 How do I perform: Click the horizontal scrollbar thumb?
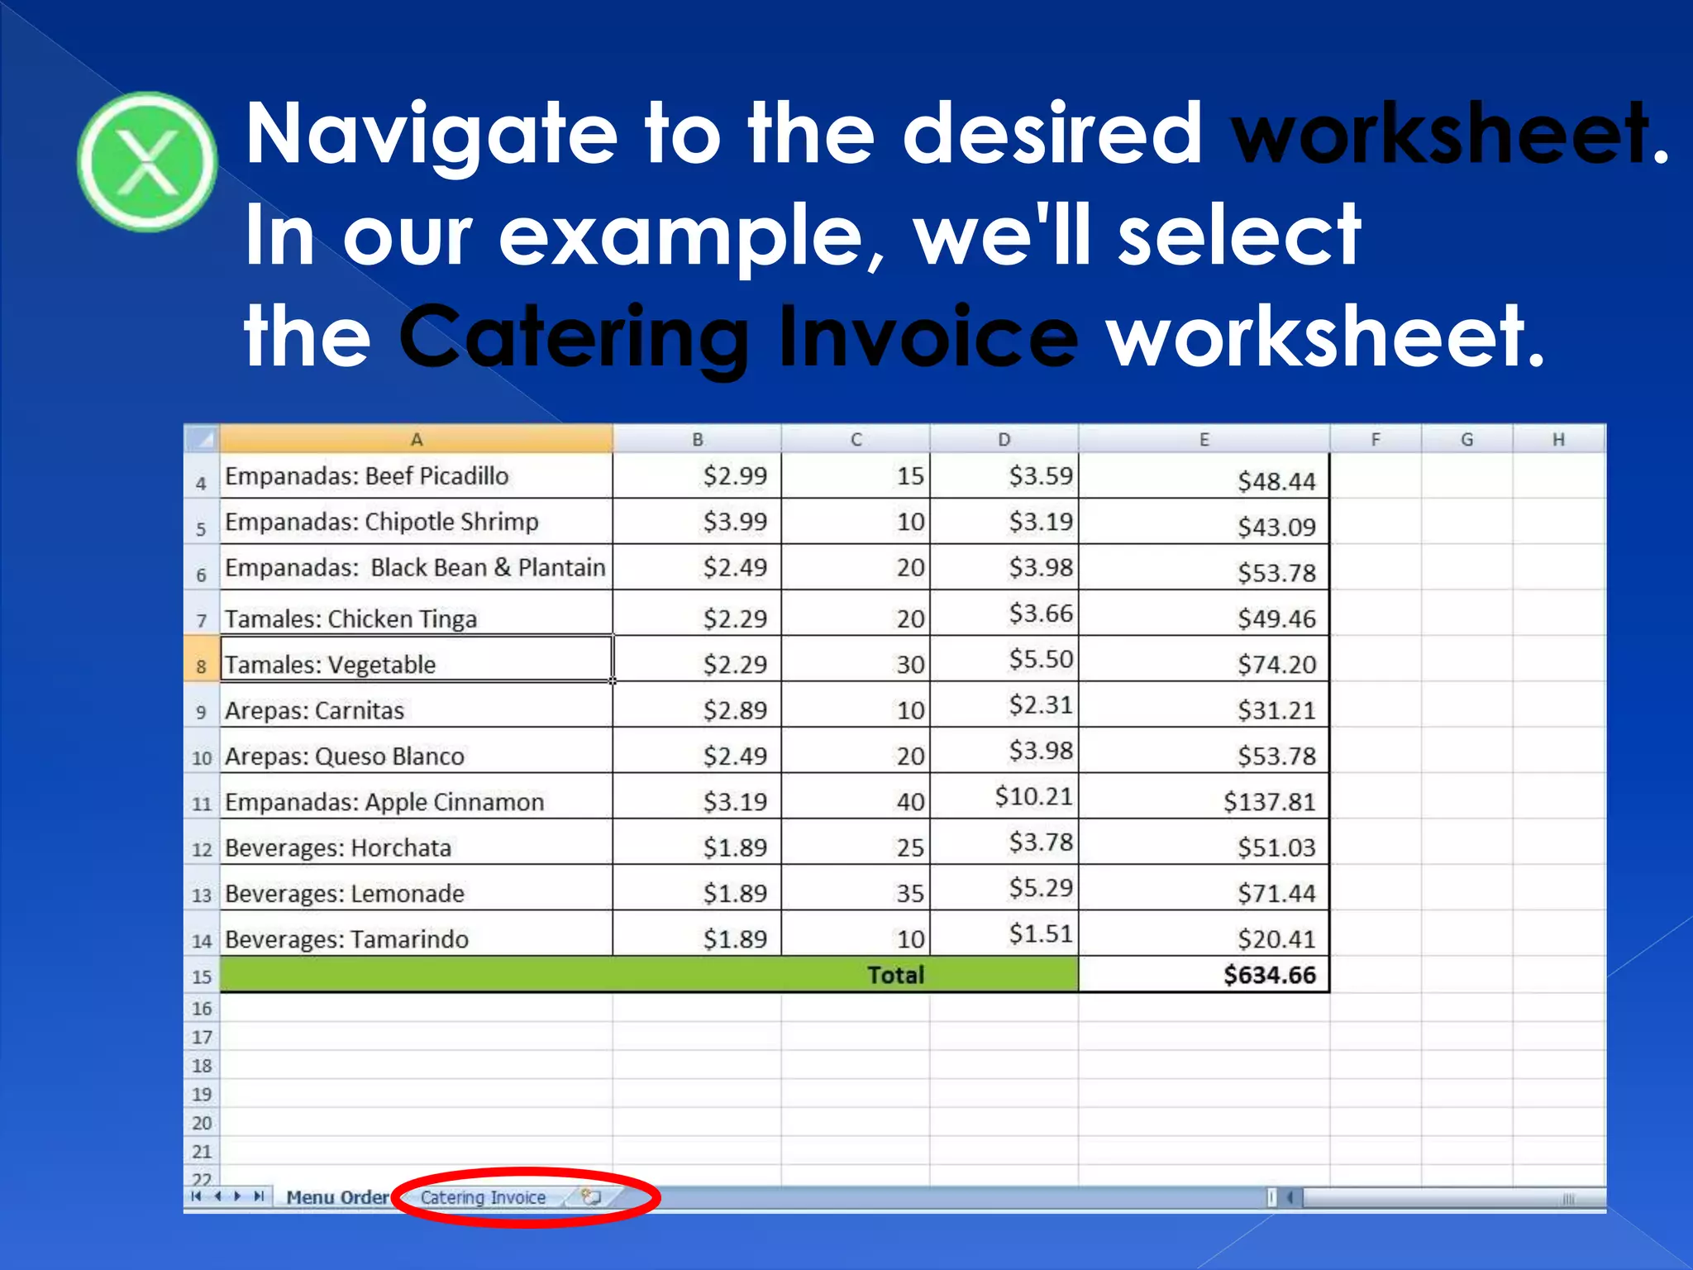tap(1454, 1197)
